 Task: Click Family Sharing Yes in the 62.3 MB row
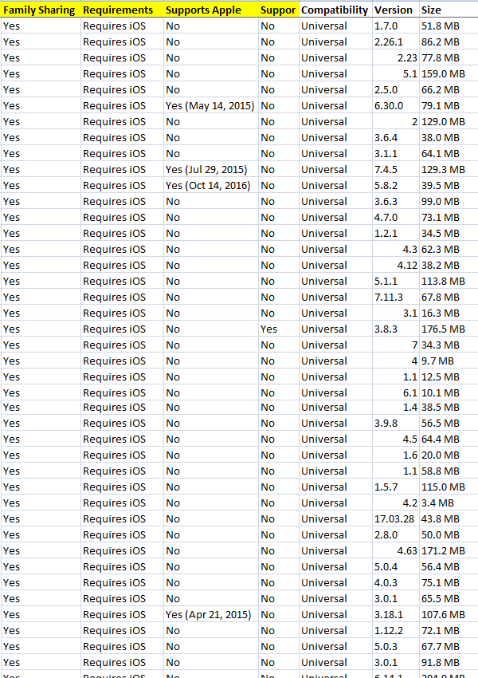click(x=40, y=250)
